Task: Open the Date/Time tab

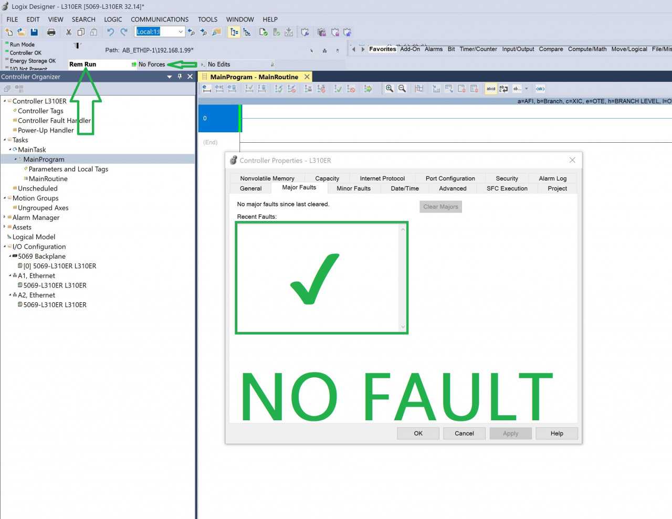Action: tap(405, 188)
